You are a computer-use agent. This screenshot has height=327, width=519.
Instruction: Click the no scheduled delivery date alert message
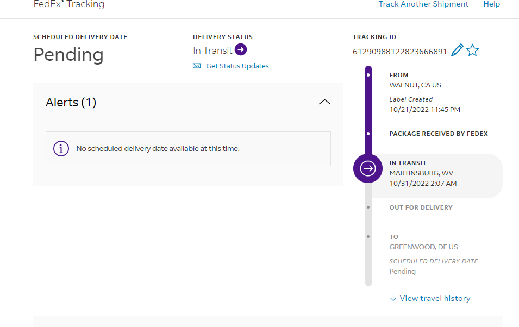click(158, 148)
